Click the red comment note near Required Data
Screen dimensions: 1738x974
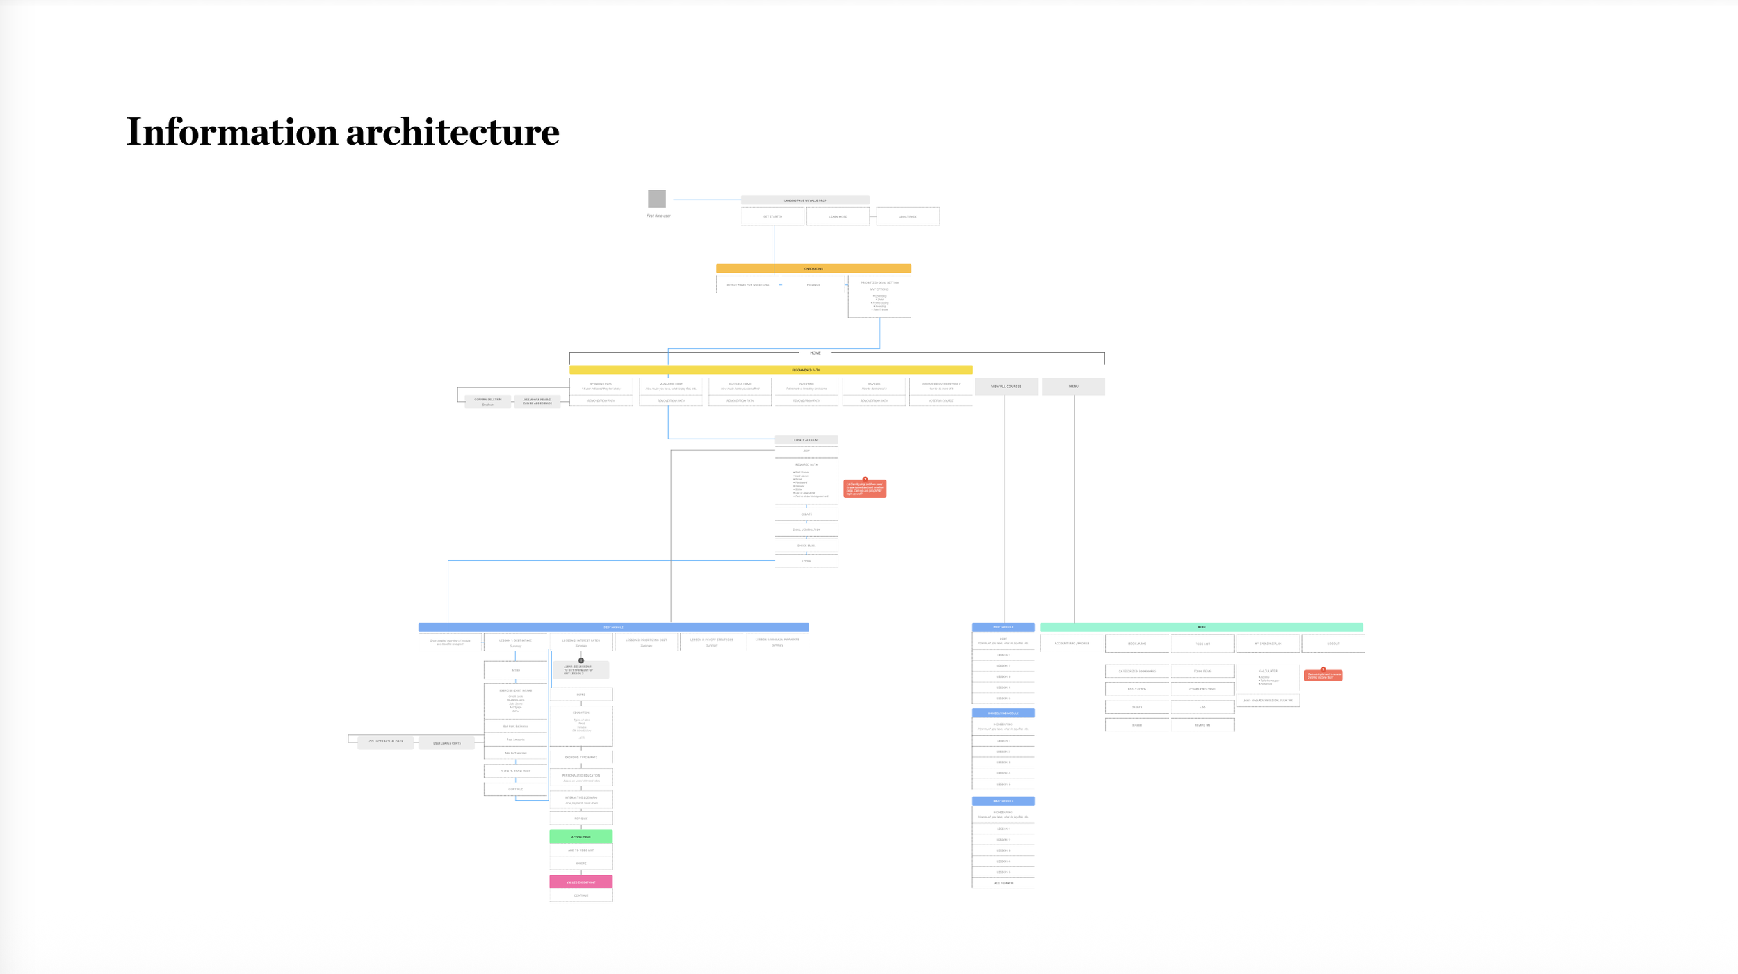pos(865,489)
